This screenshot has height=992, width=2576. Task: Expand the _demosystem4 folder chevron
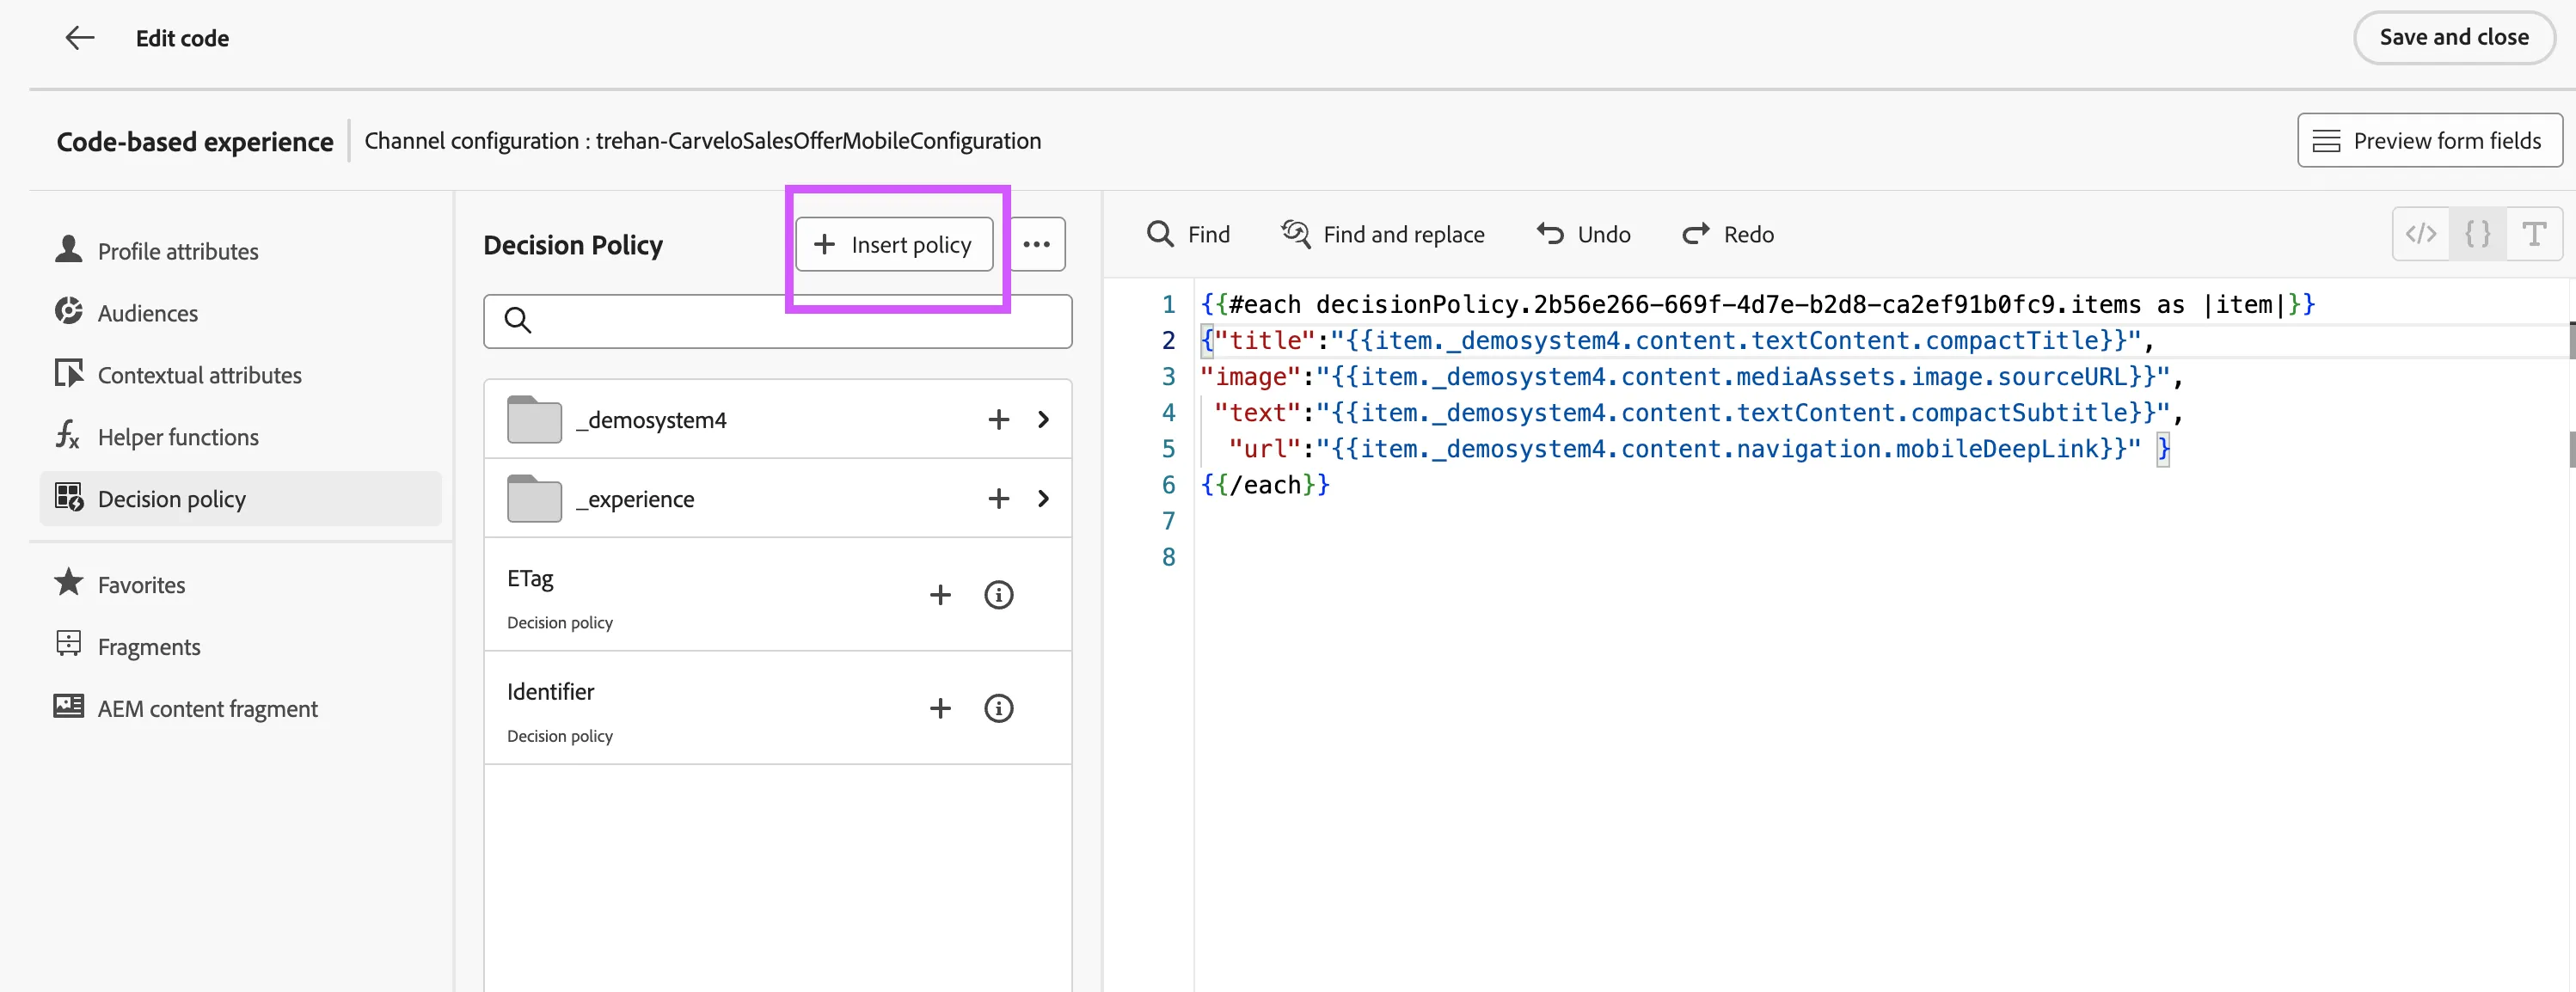pos(1043,420)
